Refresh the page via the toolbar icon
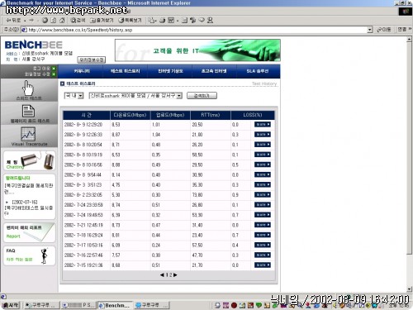This screenshot has height=310, width=413. (x=54, y=21)
